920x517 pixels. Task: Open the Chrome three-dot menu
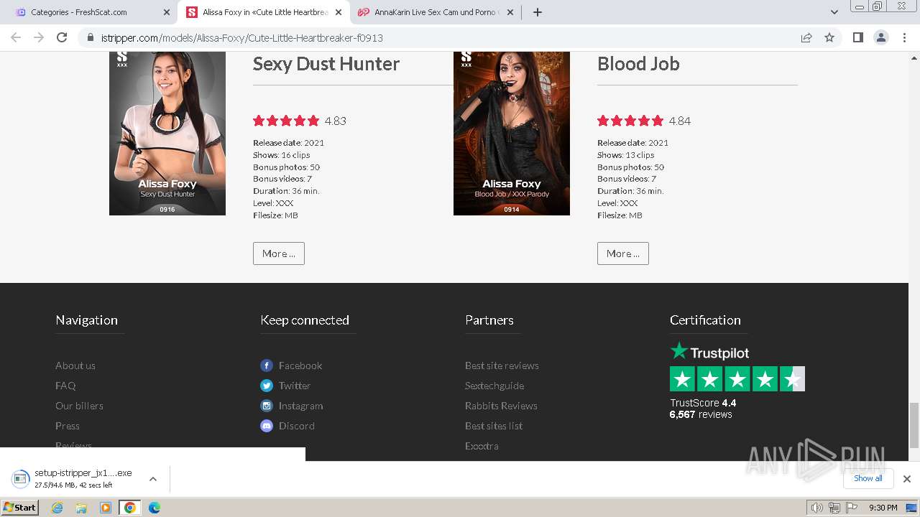click(x=904, y=37)
